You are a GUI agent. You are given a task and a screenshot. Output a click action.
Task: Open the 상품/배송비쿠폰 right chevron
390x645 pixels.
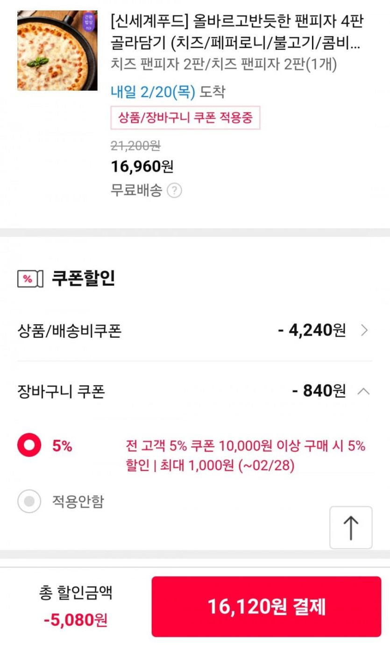tap(365, 331)
